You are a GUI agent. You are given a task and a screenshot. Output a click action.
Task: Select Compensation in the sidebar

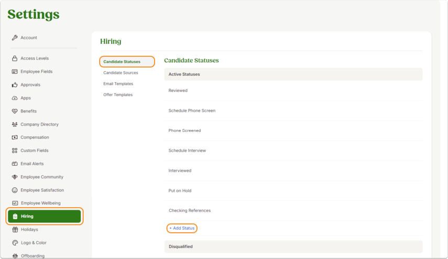pyautogui.click(x=35, y=137)
